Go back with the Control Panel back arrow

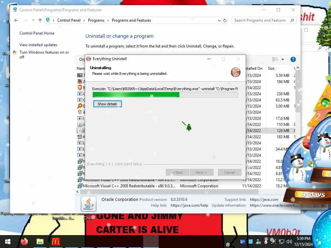pos(16,20)
